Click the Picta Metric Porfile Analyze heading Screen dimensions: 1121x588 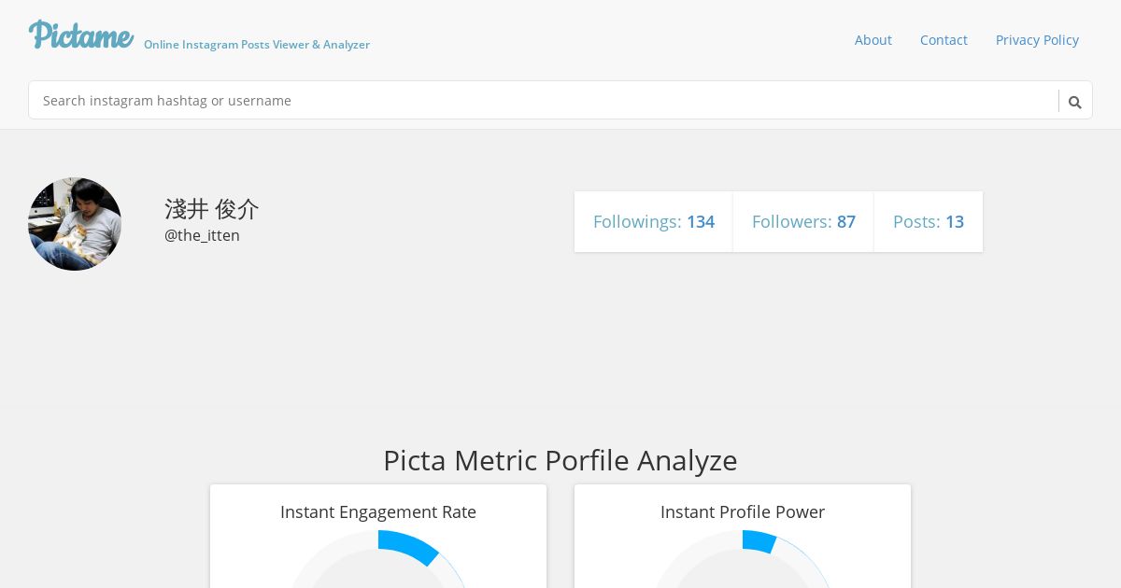tap(560, 460)
